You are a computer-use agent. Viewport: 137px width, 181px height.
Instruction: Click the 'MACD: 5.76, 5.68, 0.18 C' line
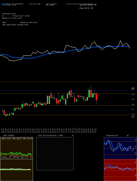point(12,18)
